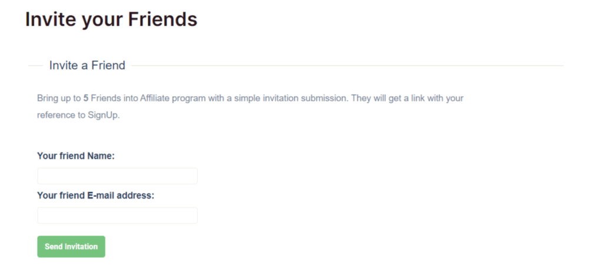Click the word 'Name:' in first label
This screenshot has height=274, width=603.
(x=101, y=156)
